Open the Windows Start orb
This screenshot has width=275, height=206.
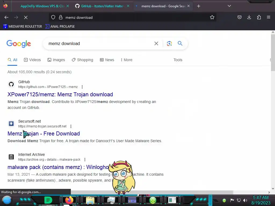click(7, 201)
